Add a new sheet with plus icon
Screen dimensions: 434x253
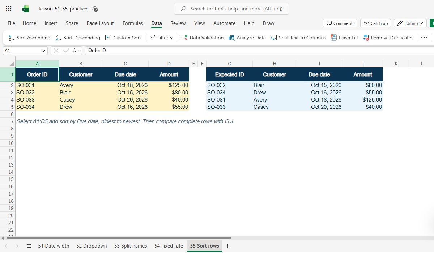point(227,246)
